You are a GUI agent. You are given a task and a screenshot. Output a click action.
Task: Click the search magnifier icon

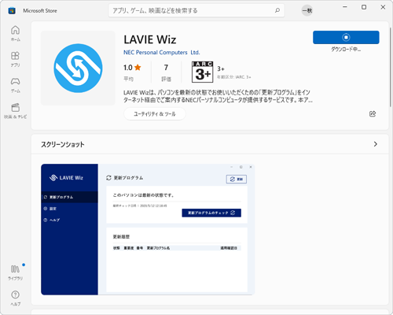point(277,10)
